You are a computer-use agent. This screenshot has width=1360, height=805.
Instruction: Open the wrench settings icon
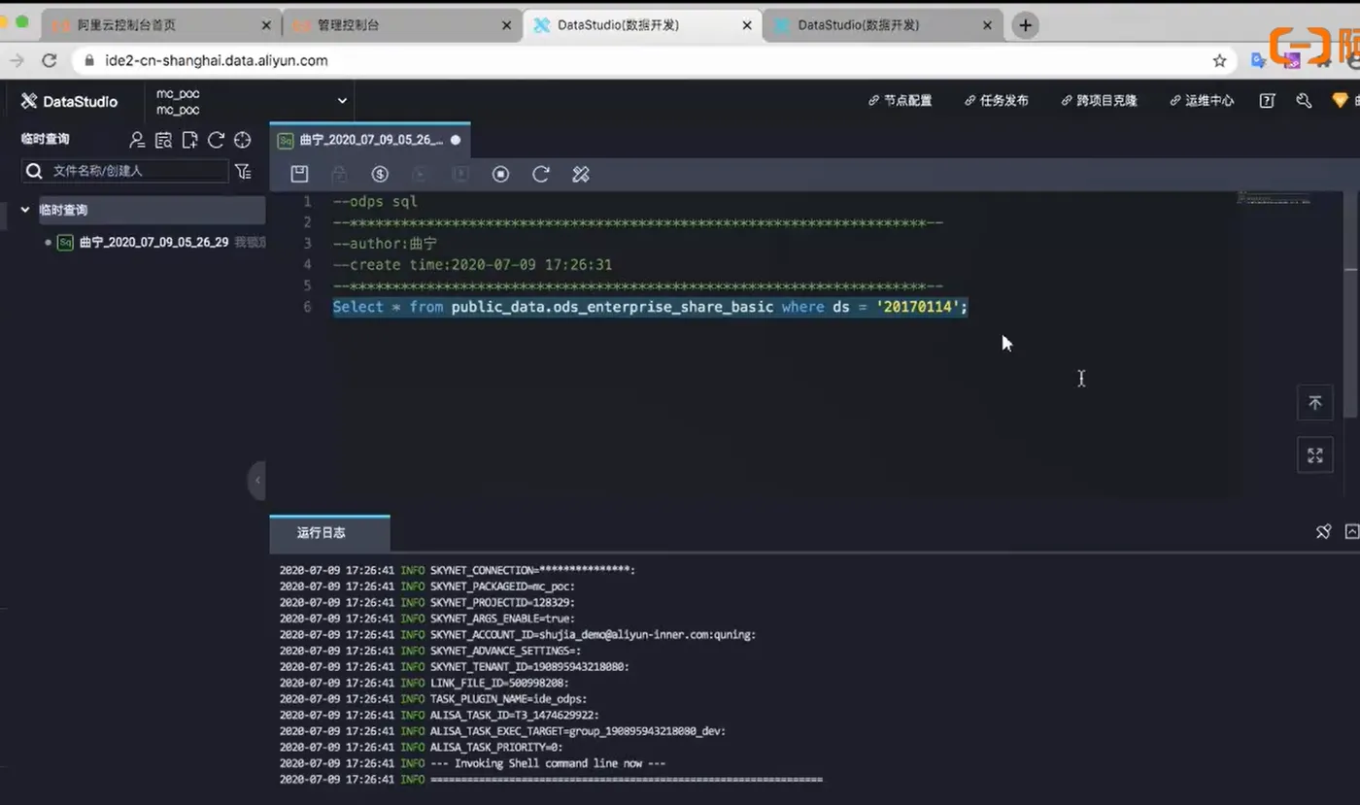(1304, 100)
